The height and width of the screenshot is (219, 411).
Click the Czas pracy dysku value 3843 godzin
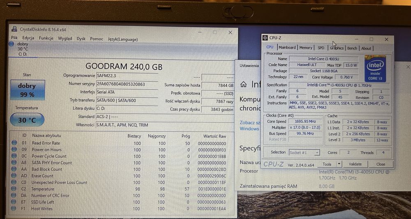(x=218, y=109)
